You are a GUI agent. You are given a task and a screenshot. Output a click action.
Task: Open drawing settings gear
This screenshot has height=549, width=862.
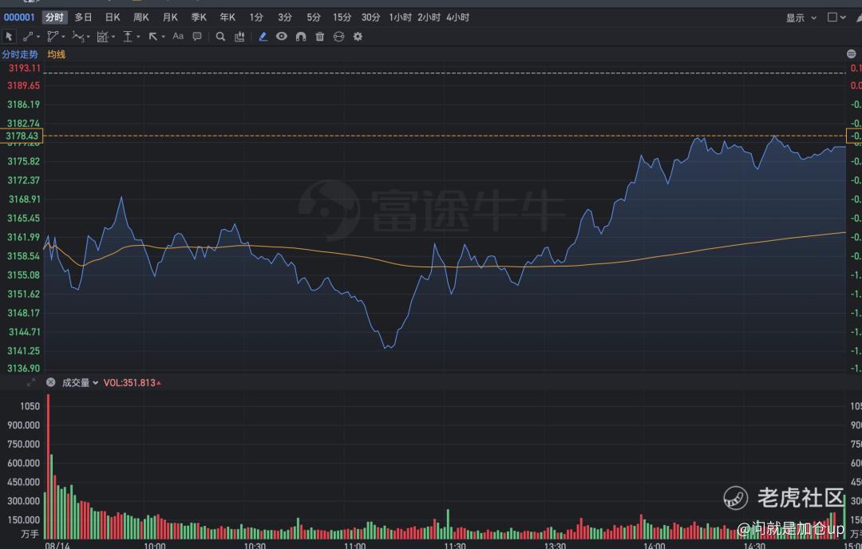click(358, 37)
